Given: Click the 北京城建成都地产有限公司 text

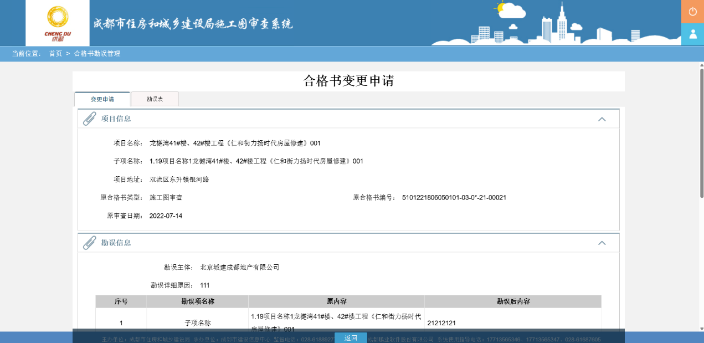Looking at the screenshot, I should point(240,267).
